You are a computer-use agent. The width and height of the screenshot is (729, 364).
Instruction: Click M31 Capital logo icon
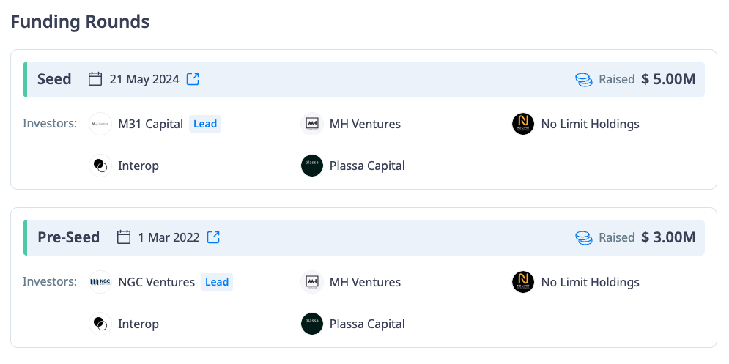(100, 124)
